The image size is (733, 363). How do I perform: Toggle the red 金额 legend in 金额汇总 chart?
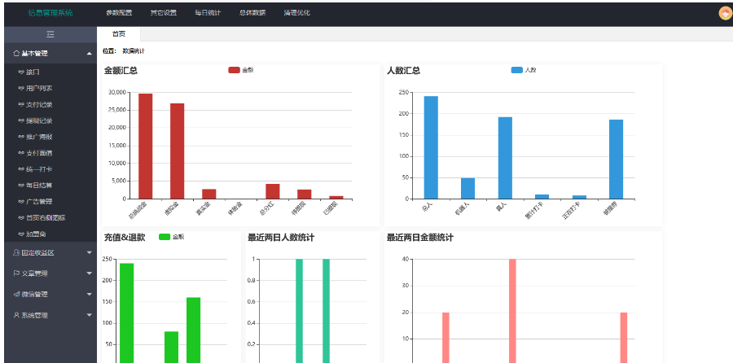(x=235, y=70)
